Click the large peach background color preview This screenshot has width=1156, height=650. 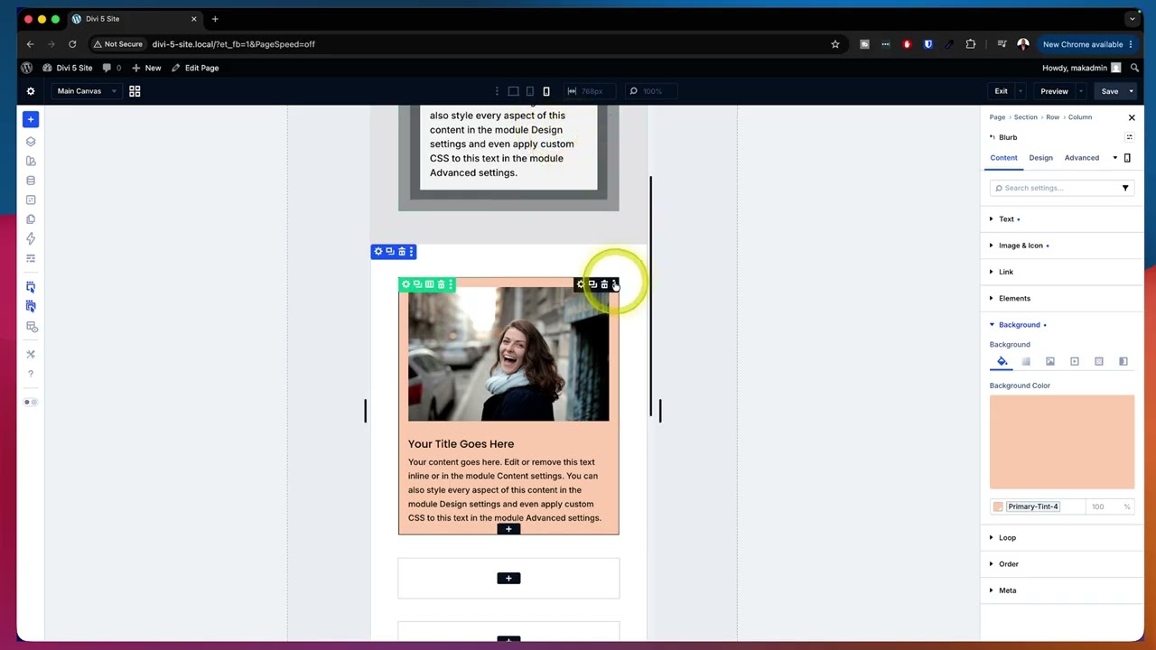(1062, 442)
